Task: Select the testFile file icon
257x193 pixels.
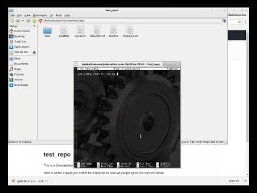Action: (114, 32)
